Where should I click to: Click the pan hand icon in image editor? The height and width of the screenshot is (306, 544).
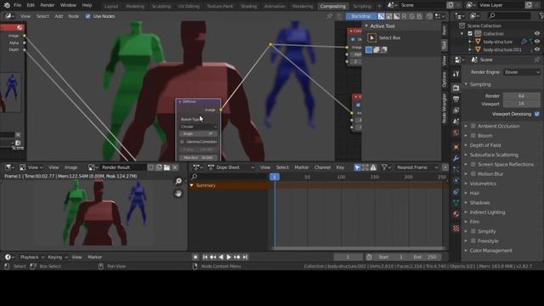point(178,193)
